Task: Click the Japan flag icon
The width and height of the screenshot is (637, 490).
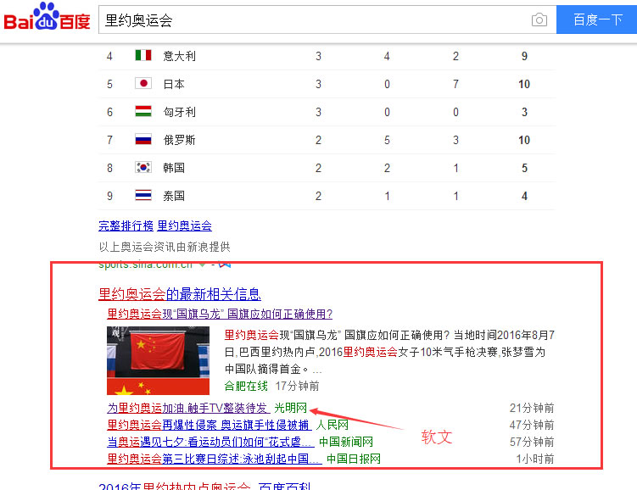Action: pos(143,83)
